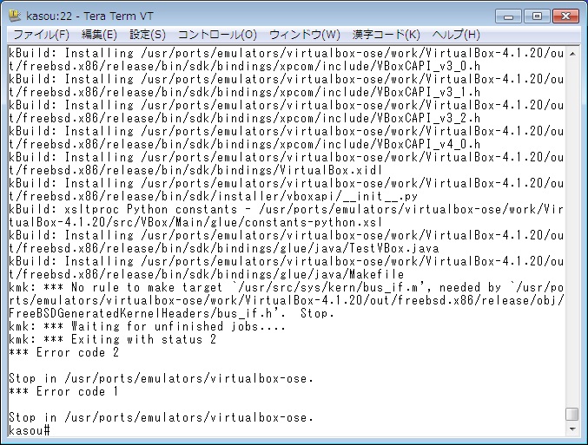Click the scrollbar up arrow
Screen dimensions: 588x445
tap(572, 54)
